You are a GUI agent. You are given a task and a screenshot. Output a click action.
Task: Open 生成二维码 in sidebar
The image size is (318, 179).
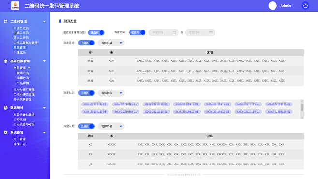coord(21,33)
